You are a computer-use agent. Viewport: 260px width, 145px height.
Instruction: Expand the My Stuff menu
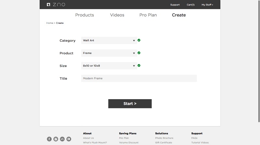coord(207,5)
